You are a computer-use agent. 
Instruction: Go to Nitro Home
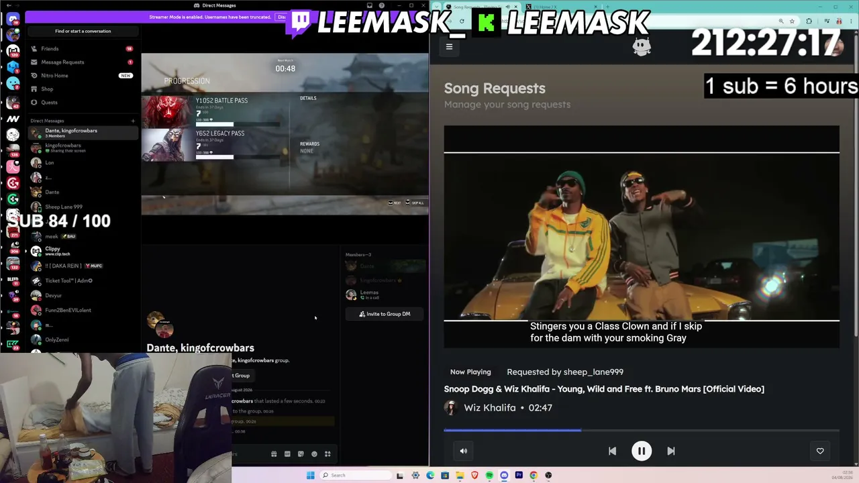[83, 76]
